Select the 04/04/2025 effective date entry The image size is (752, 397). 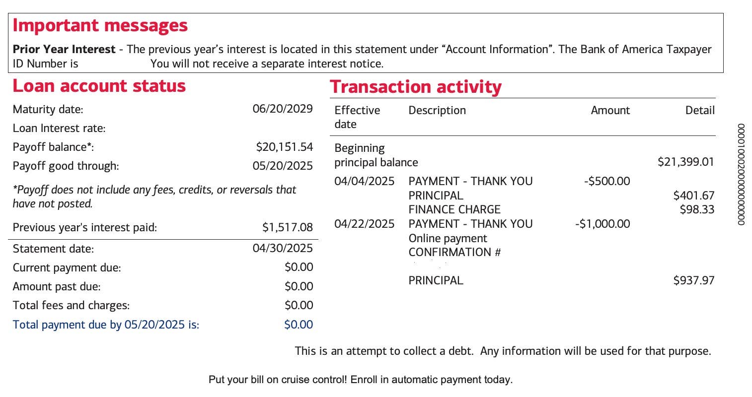364,181
